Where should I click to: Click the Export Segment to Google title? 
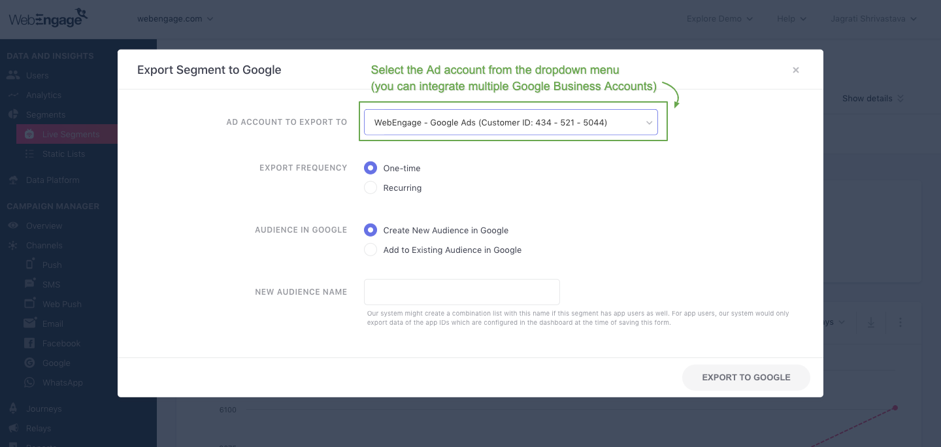pos(209,70)
